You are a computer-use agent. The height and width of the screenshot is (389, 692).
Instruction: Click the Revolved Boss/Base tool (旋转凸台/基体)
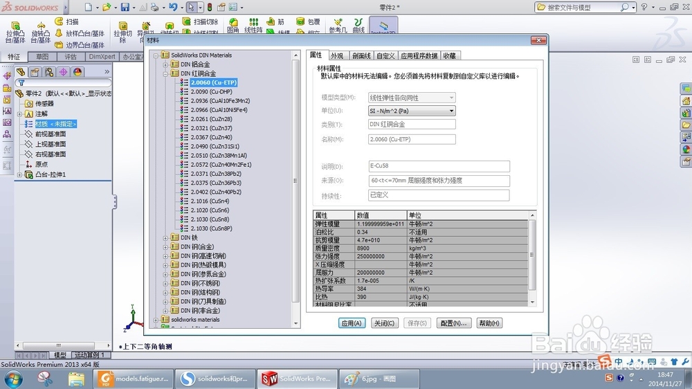click(41, 33)
